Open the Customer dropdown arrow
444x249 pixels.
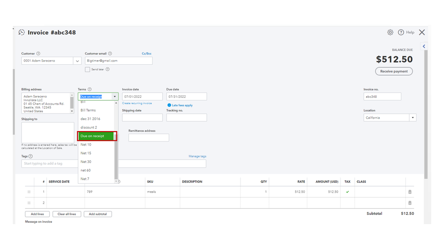[77, 61]
